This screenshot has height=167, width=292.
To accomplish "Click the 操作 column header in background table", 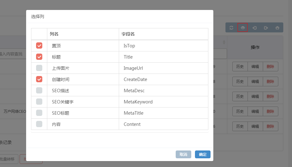I will tap(255, 47).
